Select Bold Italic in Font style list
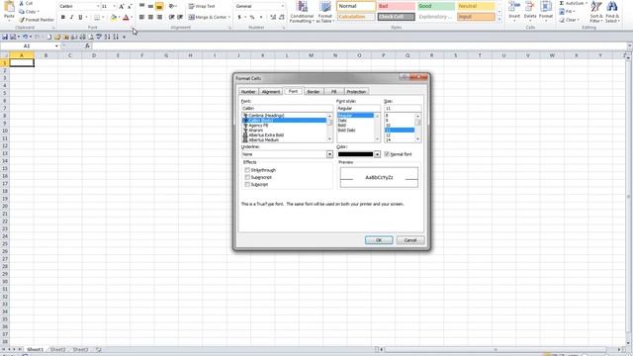Screen dimensions: 633x356 [x=346, y=131]
